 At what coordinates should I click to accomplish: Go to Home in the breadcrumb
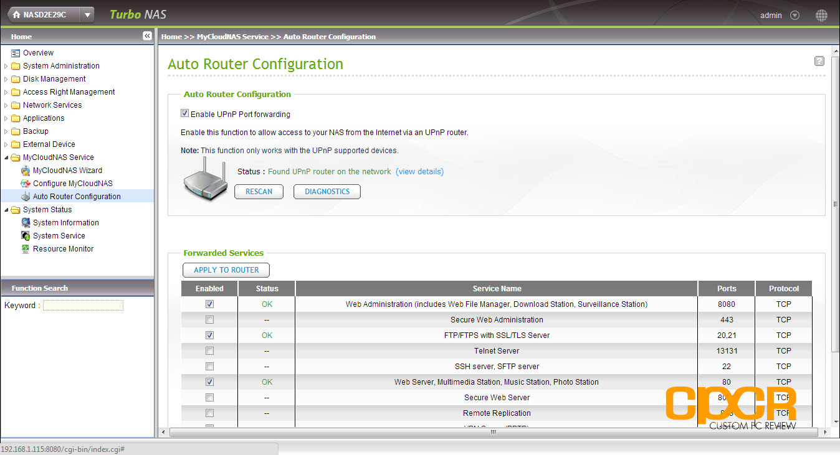coord(171,37)
